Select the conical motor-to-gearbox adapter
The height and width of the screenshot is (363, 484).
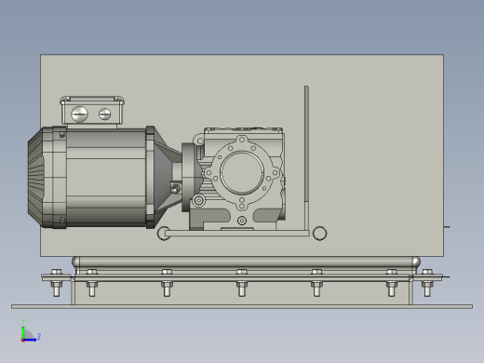click(165, 177)
